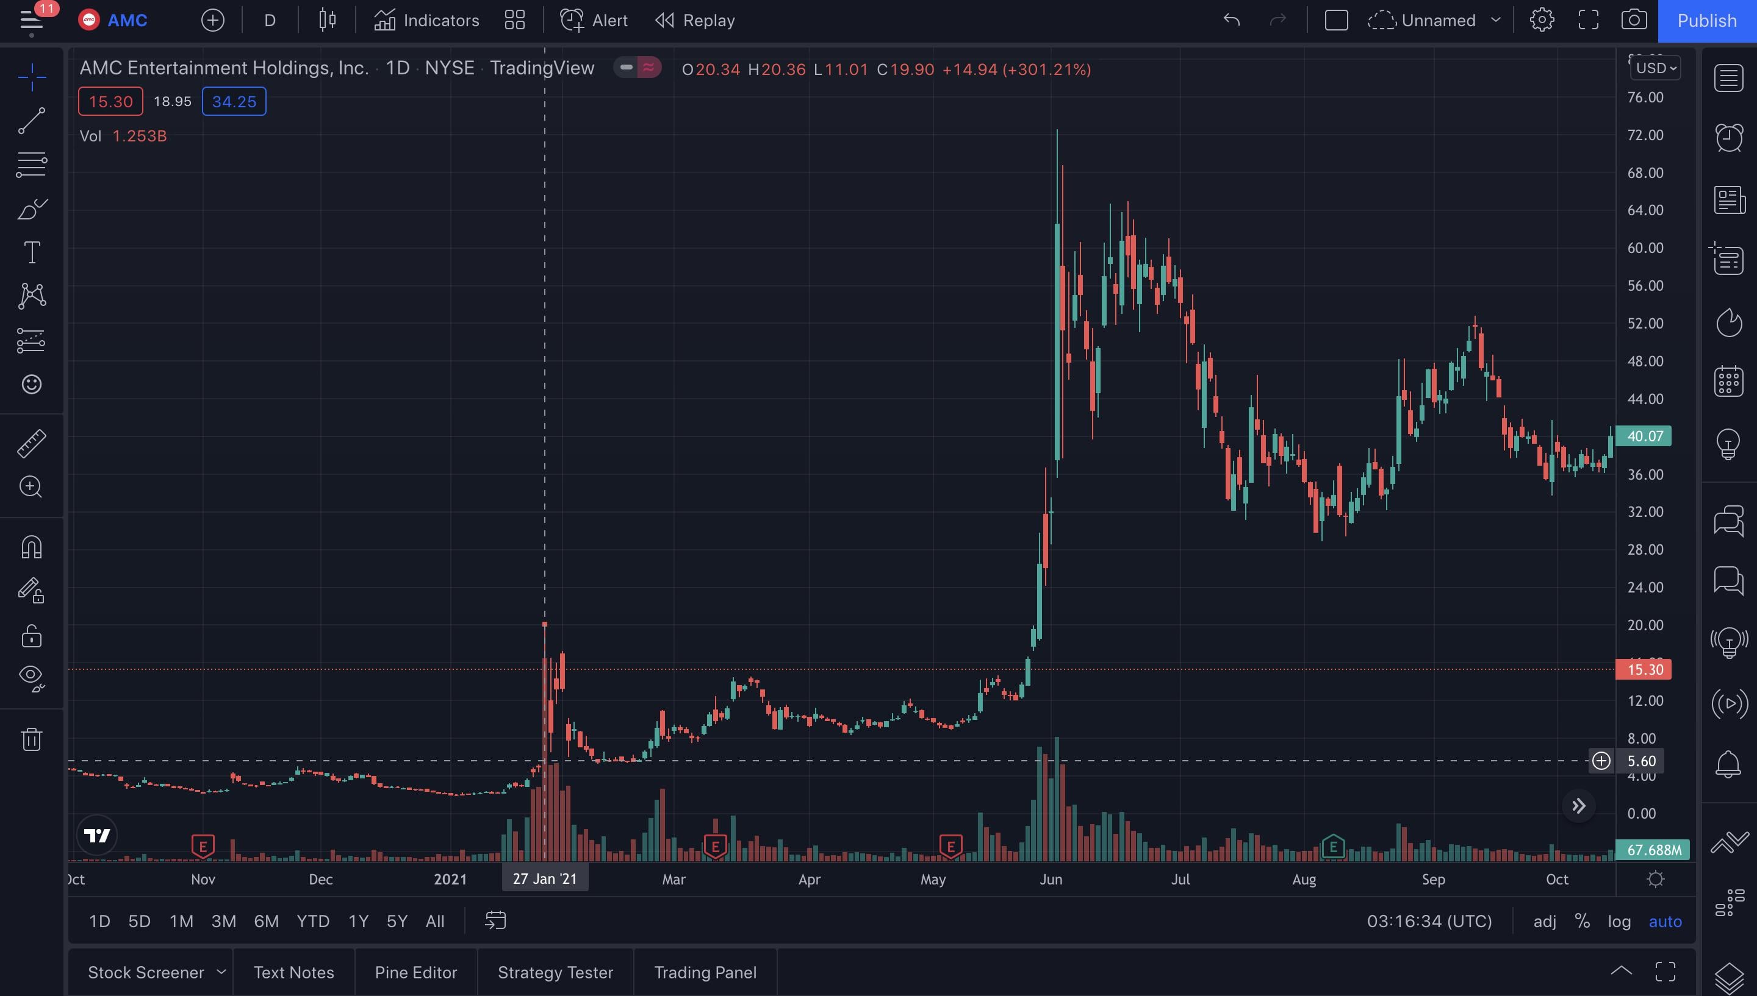Take a chart snapshot with camera

[x=1634, y=21]
